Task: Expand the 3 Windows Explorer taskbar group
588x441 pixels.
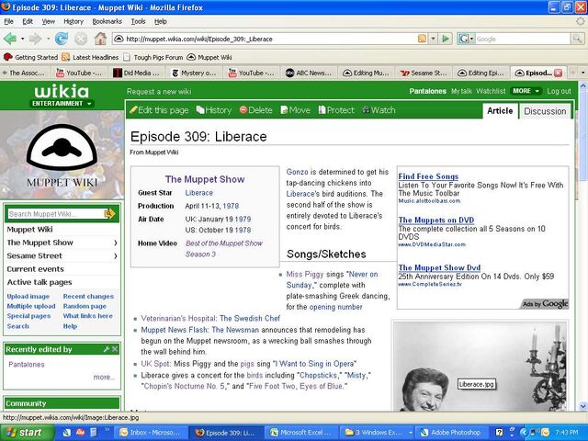Action: (x=378, y=433)
